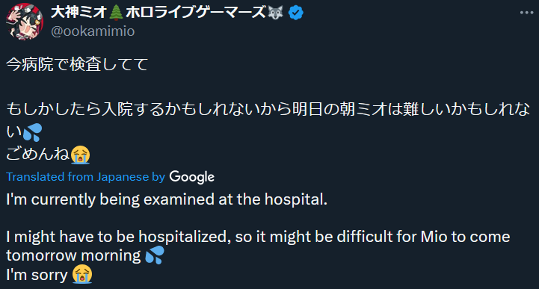Open the profile avatar picture
539x289 pixels.
pyautogui.click(x=25, y=22)
